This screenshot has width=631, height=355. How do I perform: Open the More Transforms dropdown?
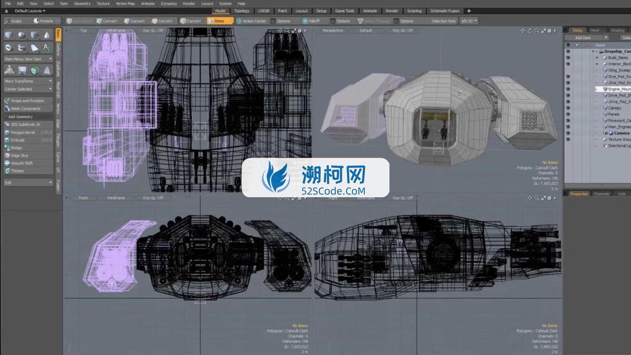[x=28, y=81]
